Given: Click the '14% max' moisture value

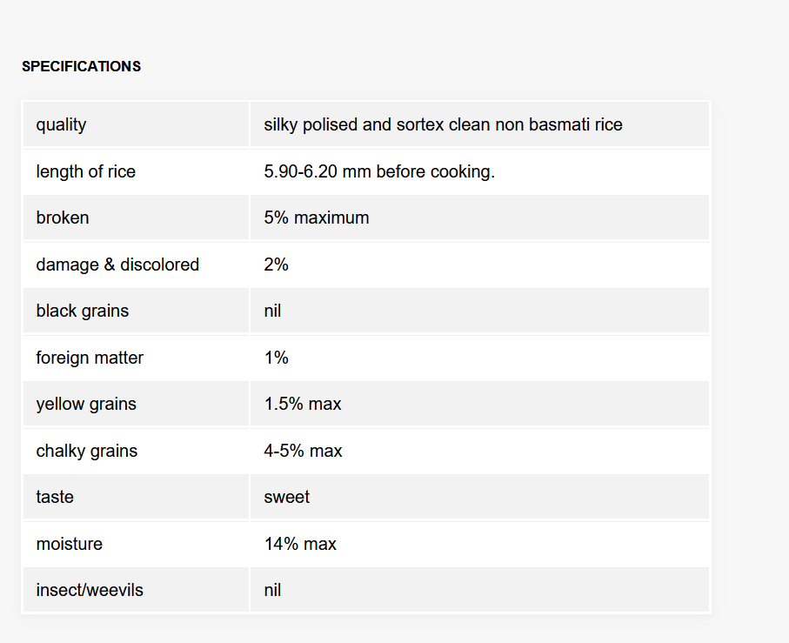Looking at the screenshot, I should point(300,544).
